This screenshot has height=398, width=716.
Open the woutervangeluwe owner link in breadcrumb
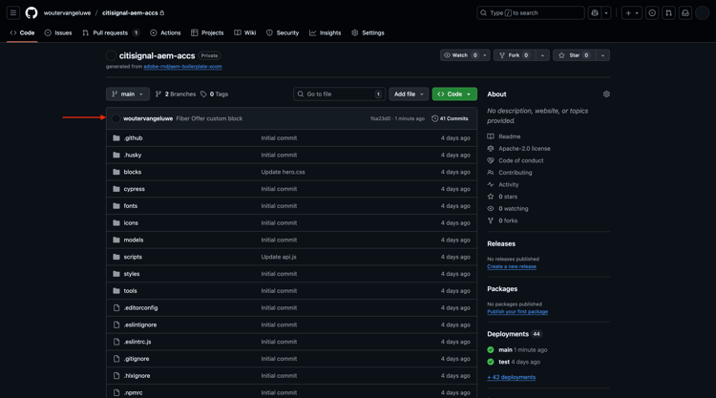pos(67,12)
